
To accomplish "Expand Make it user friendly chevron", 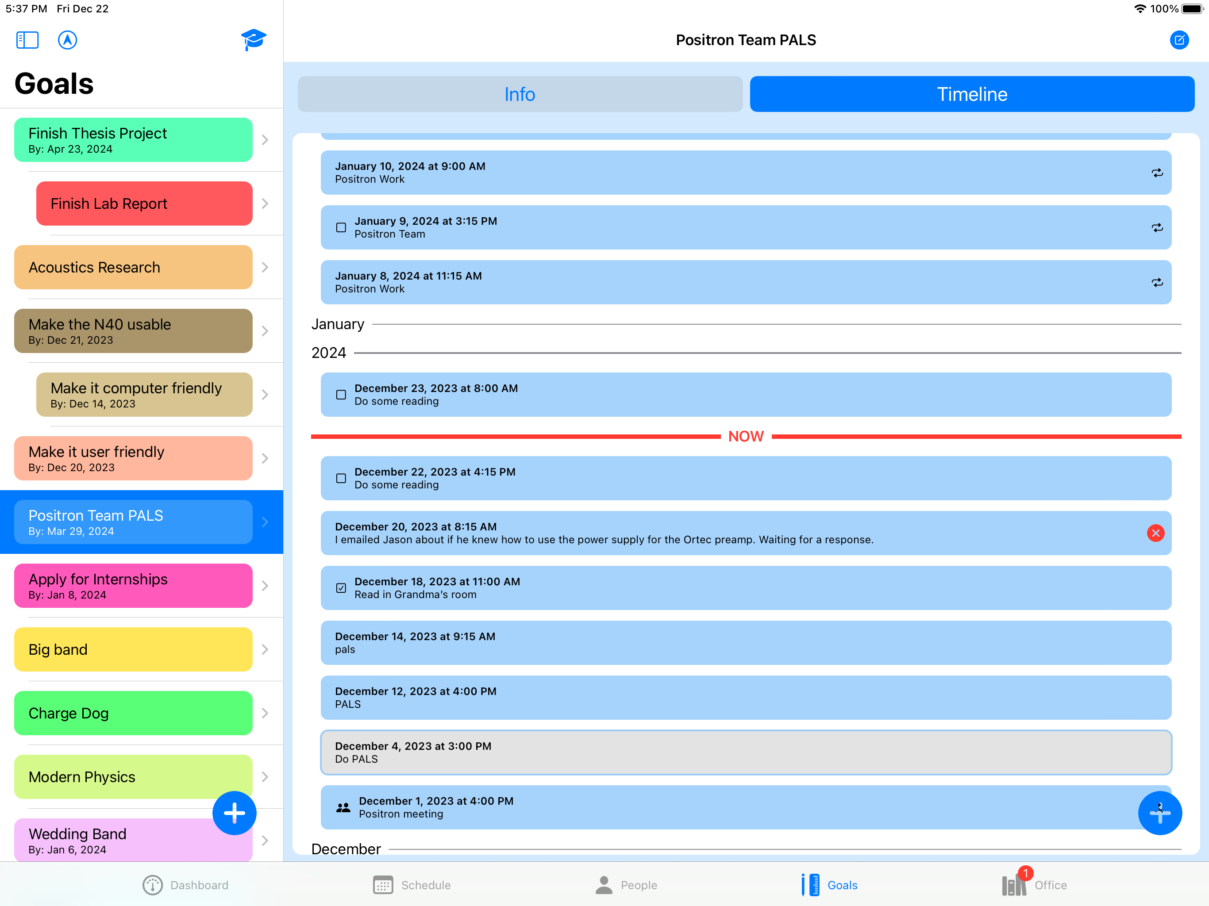I will click(265, 458).
